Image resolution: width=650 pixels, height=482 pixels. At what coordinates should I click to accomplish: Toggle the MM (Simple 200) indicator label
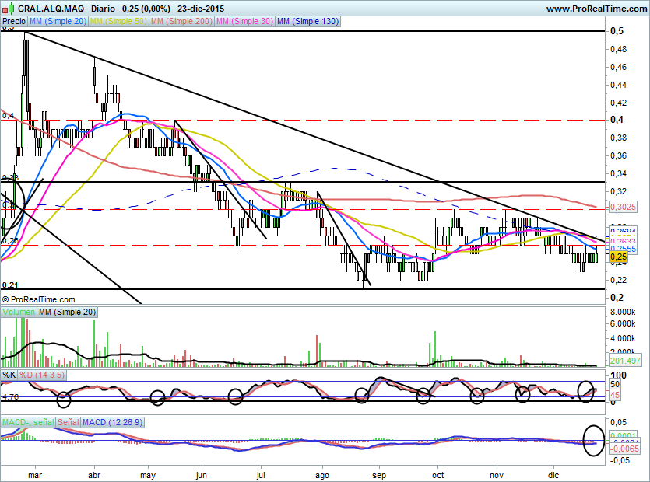(x=180, y=22)
